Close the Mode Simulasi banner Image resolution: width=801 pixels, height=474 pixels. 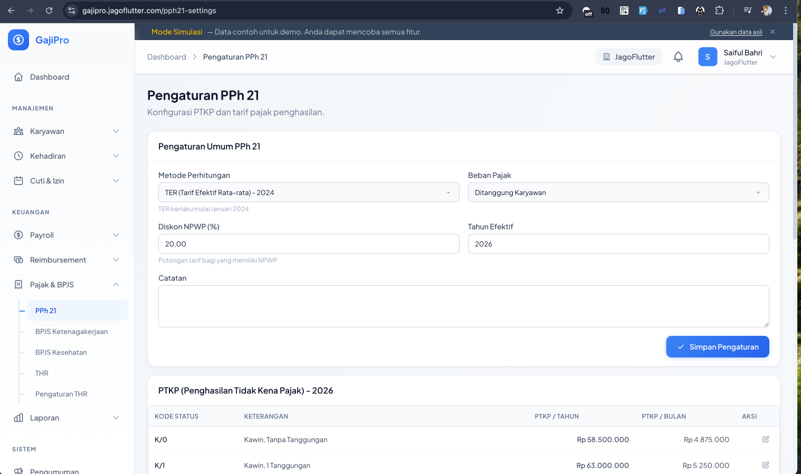coord(773,32)
